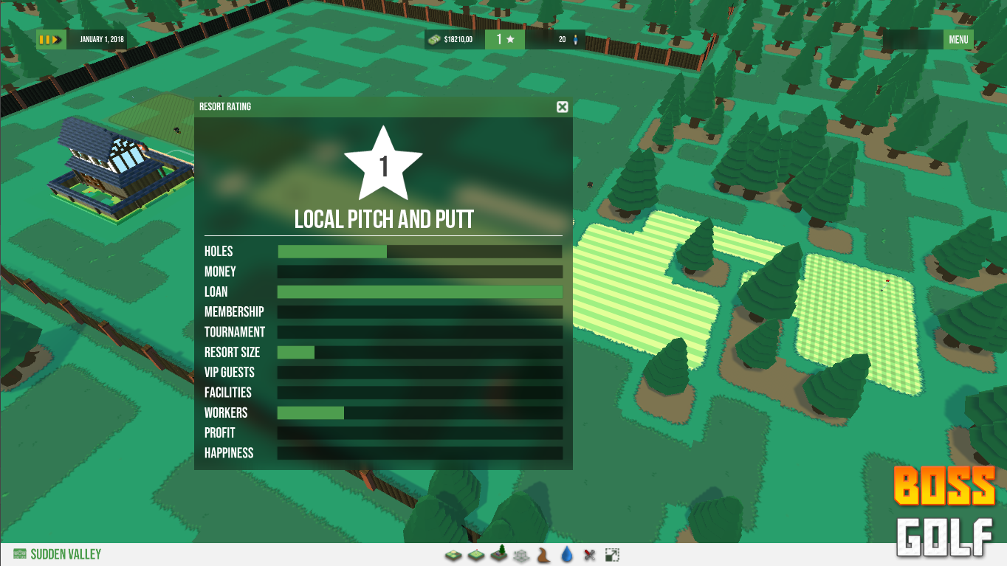1007x566 pixels.
Task: Click the large resort rating star
Action: coord(383,165)
